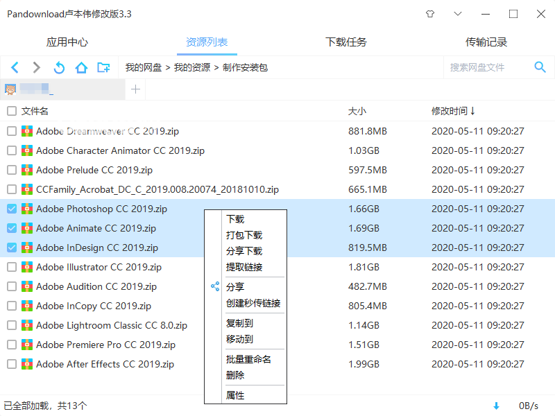The width and height of the screenshot is (555, 416).
Task: Check the Adobe Illustrator CC 2019.zip checkbox
Action: pyautogui.click(x=11, y=267)
